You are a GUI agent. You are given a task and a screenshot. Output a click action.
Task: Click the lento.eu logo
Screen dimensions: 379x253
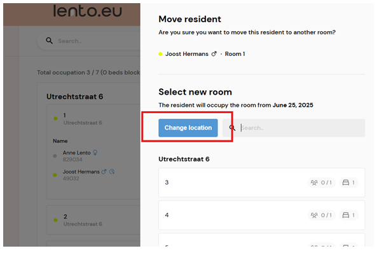[x=88, y=11]
